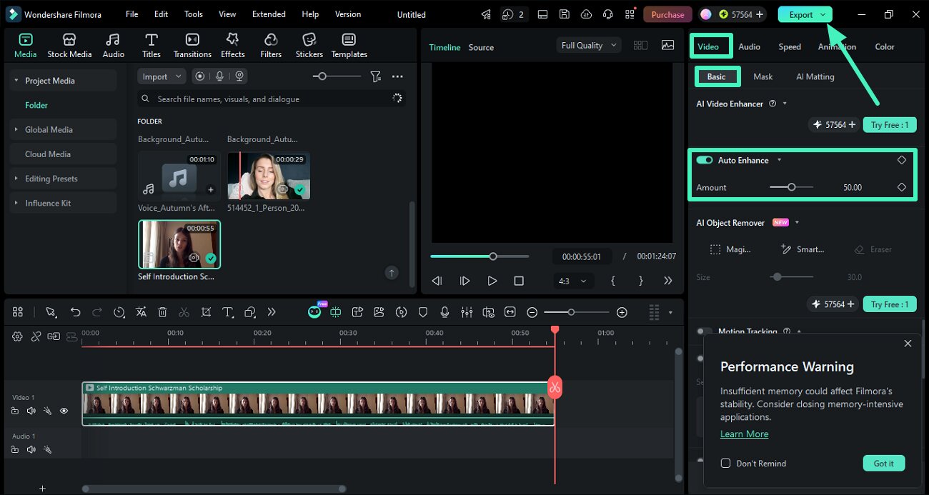Click the zoom out minus icon on timeline
Image resolution: width=929 pixels, height=495 pixels.
(x=532, y=312)
